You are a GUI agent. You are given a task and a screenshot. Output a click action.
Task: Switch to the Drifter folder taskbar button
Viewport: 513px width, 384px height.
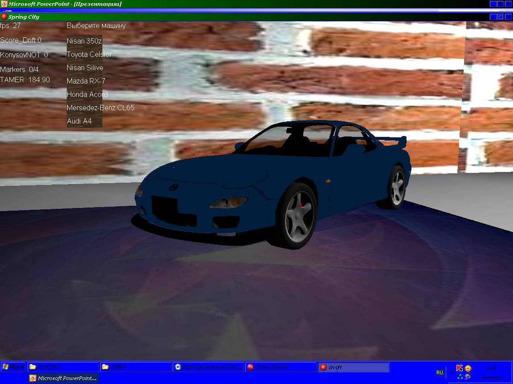click(136, 367)
